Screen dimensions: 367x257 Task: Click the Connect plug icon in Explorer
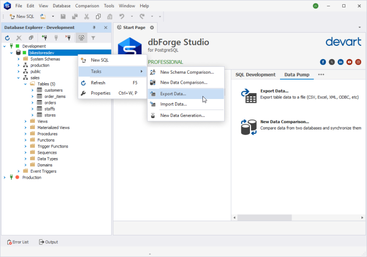tap(56, 37)
